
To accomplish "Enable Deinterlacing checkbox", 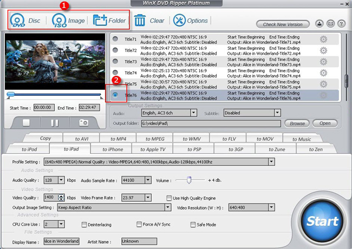I will (84, 225).
